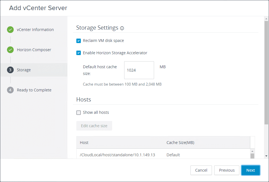This screenshot has width=269, height=182.
Task: Click the Next button
Action: click(251, 170)
